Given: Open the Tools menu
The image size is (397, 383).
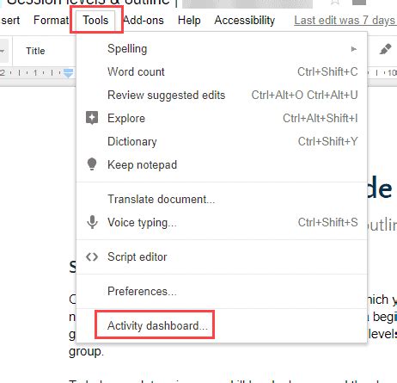Looking at the screenshot, I should 95,21.
